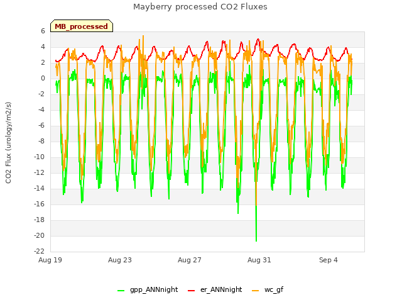Click the CO2 Flux y-axis title
Image resolution: width=402 pixels, height=302 pixels.
(x=8, y=143)
